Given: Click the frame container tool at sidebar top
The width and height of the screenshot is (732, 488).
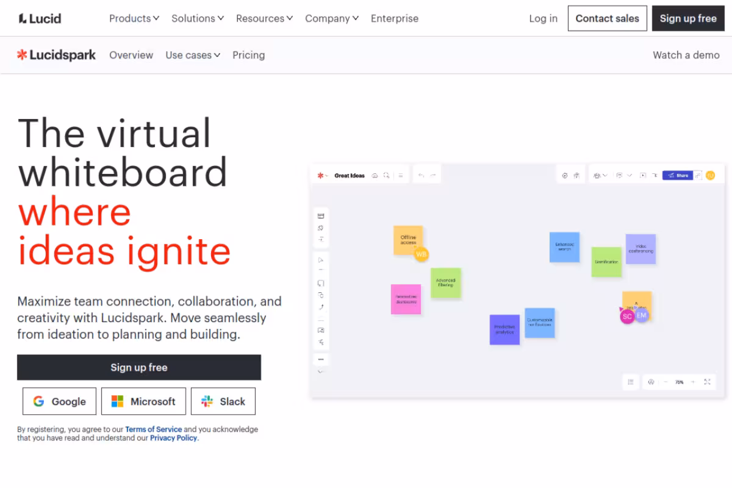Looking at the screenshot, I should [x=321, y=216].
